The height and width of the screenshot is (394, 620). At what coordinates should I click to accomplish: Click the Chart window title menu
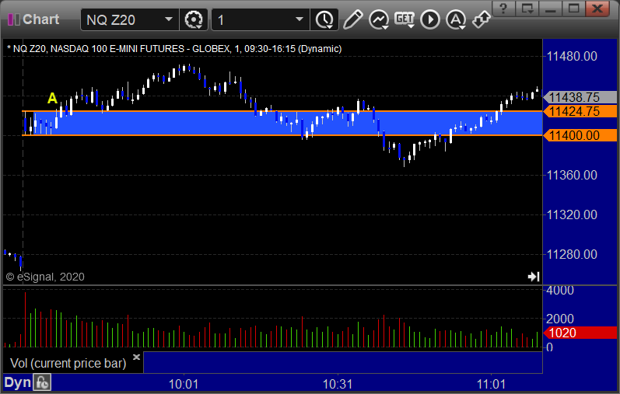coord(33,19)
